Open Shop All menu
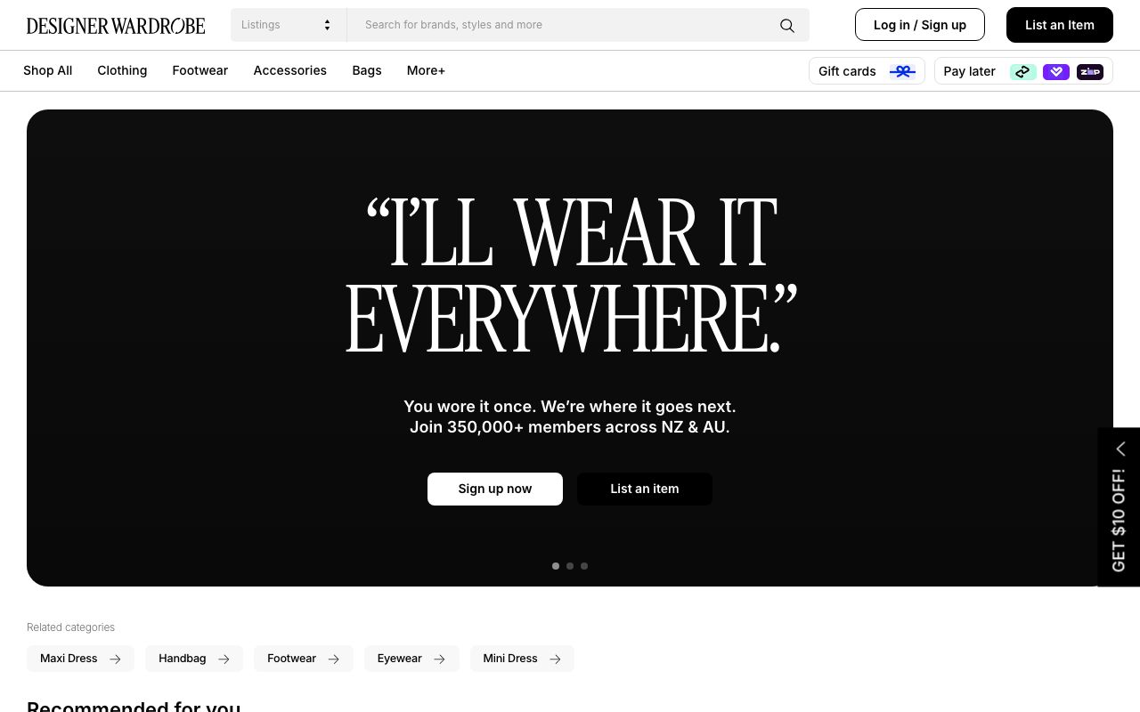 (48, 70)
